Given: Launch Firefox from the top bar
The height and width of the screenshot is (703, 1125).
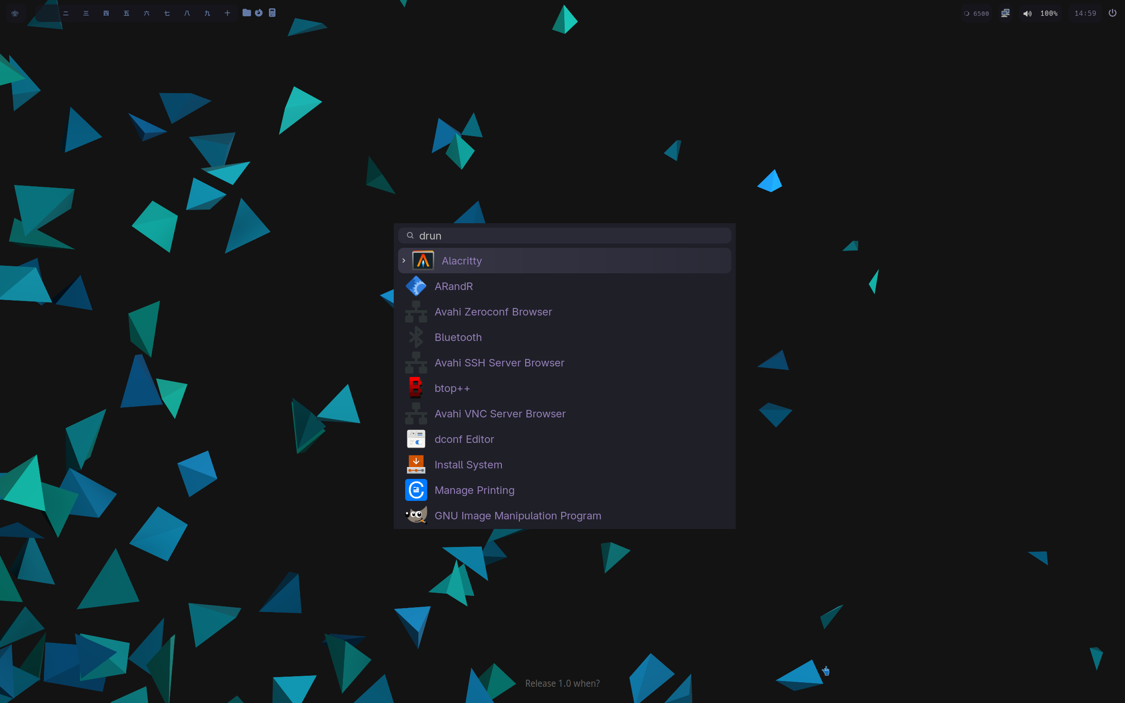Looking at the screenshot, I should (259, 13).
